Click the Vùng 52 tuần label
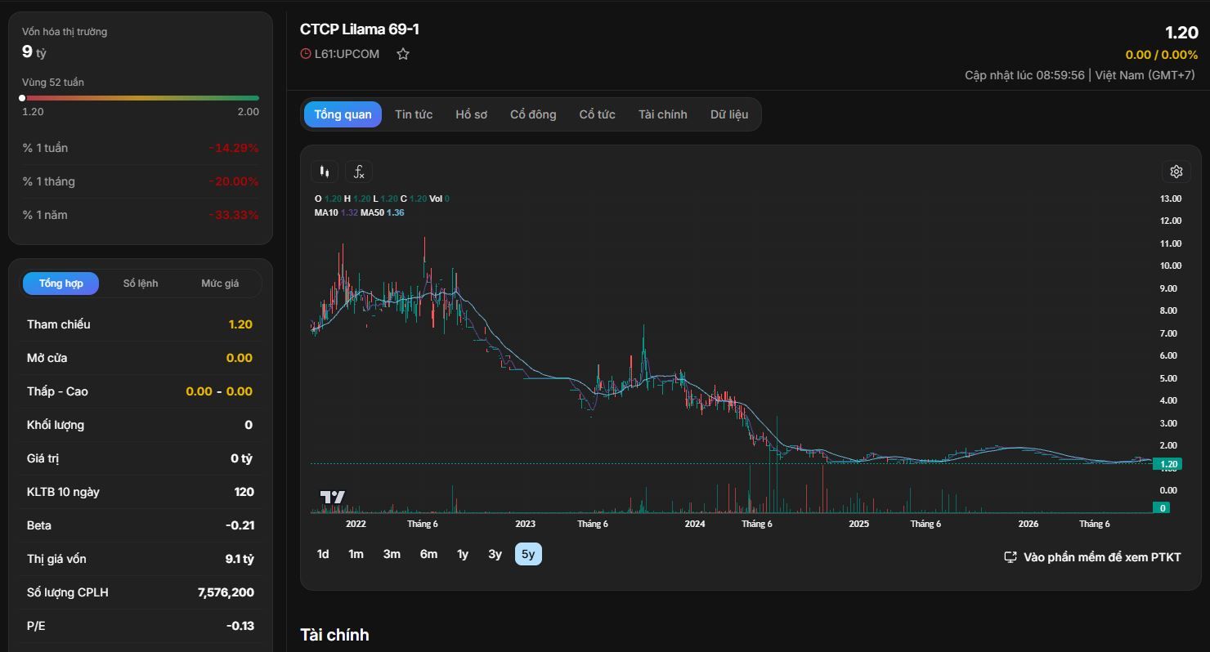 pyautogui.click(x=53, y=83)
